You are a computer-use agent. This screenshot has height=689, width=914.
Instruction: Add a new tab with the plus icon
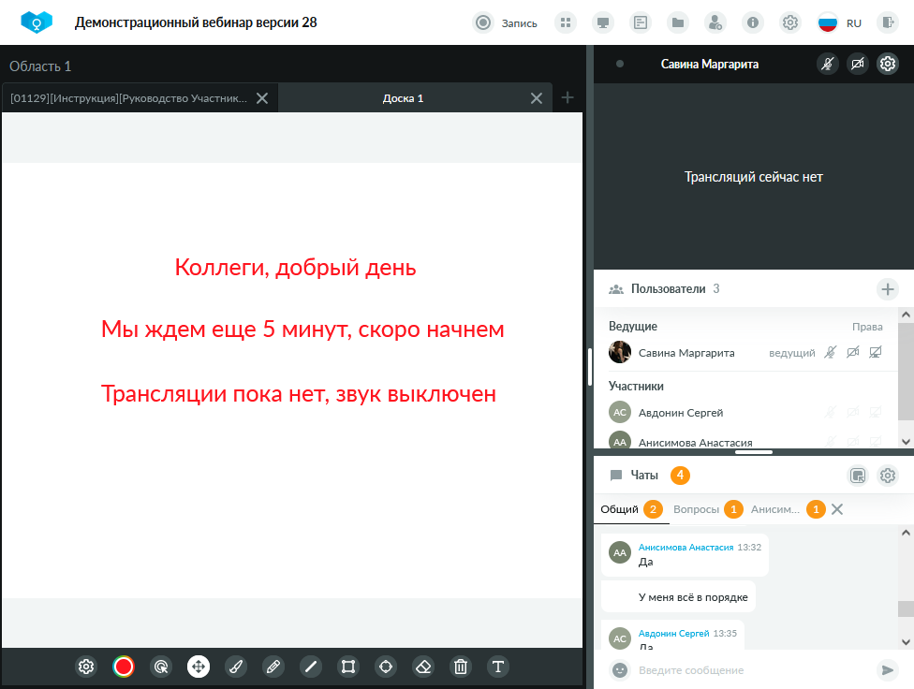[x=568, y=97]
